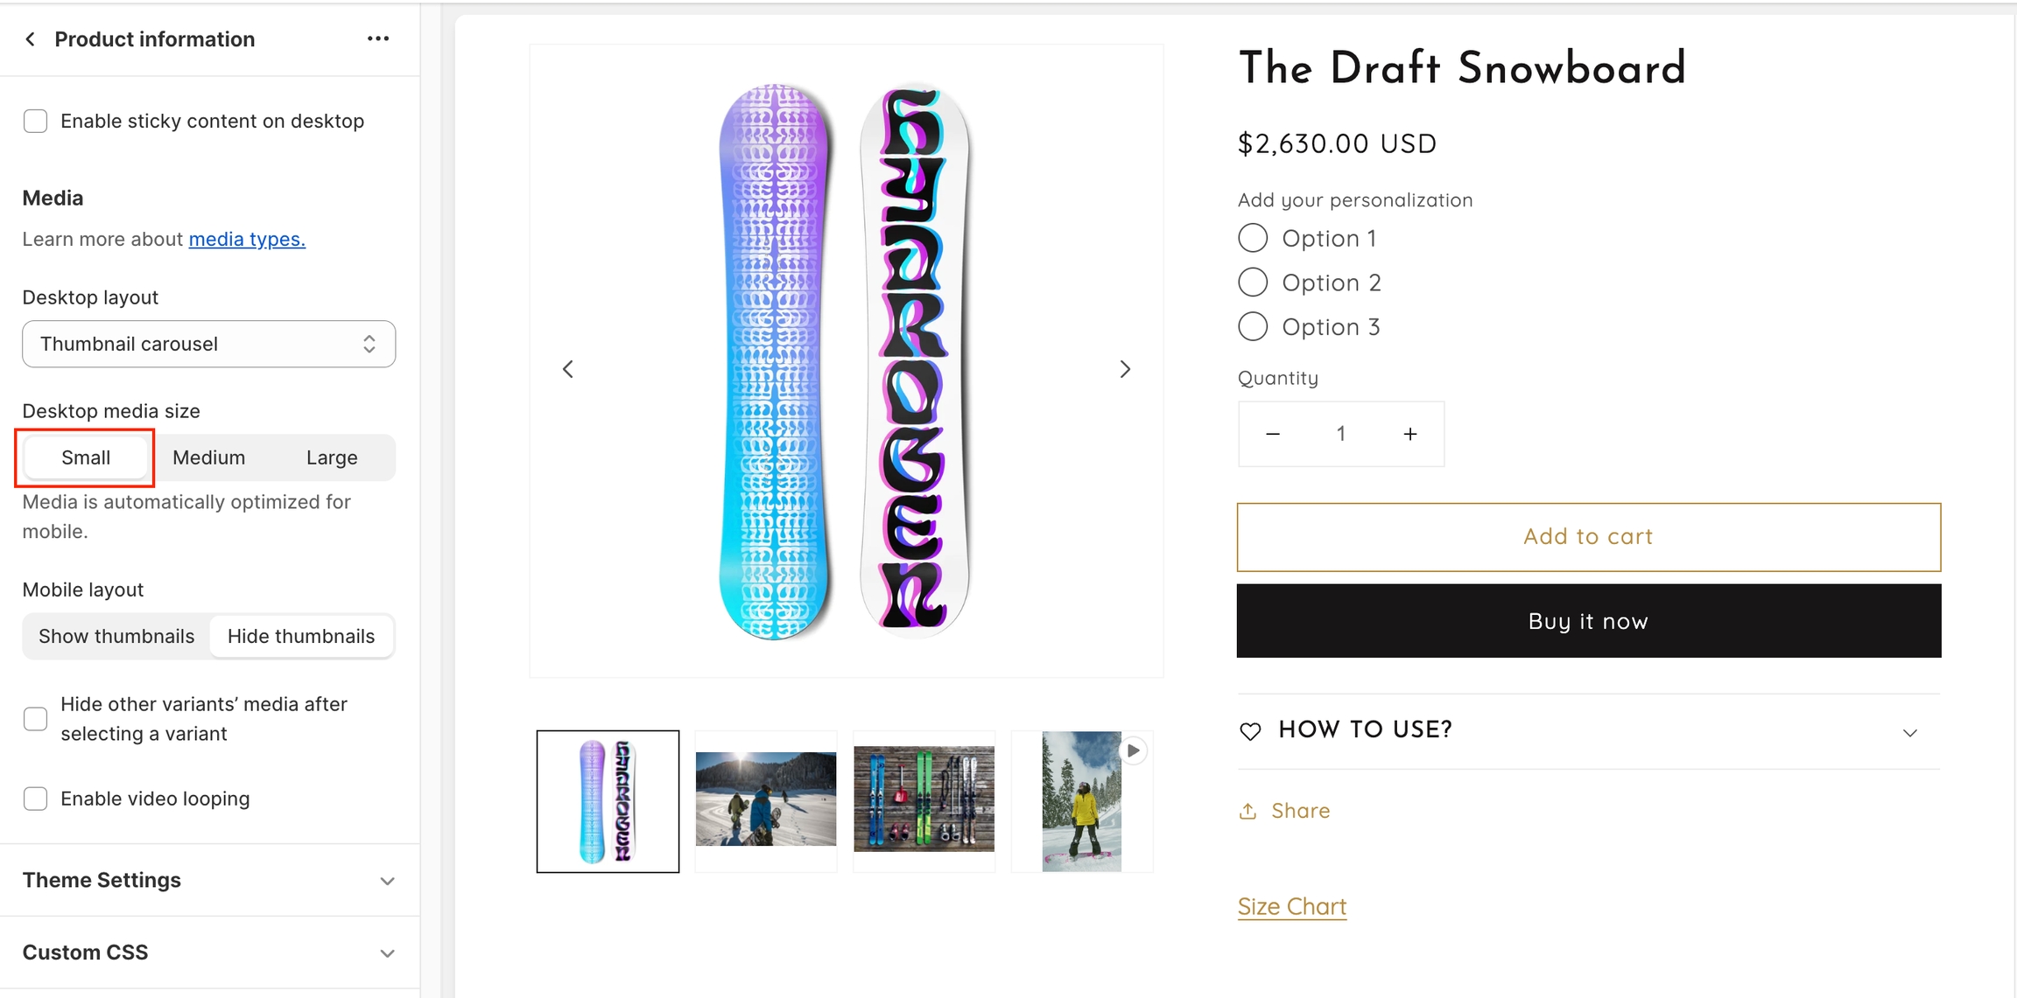The height and width of the screenshot is (998, 2017).
Task: Enable video looping checkbox
Action: tap(36, 799)
